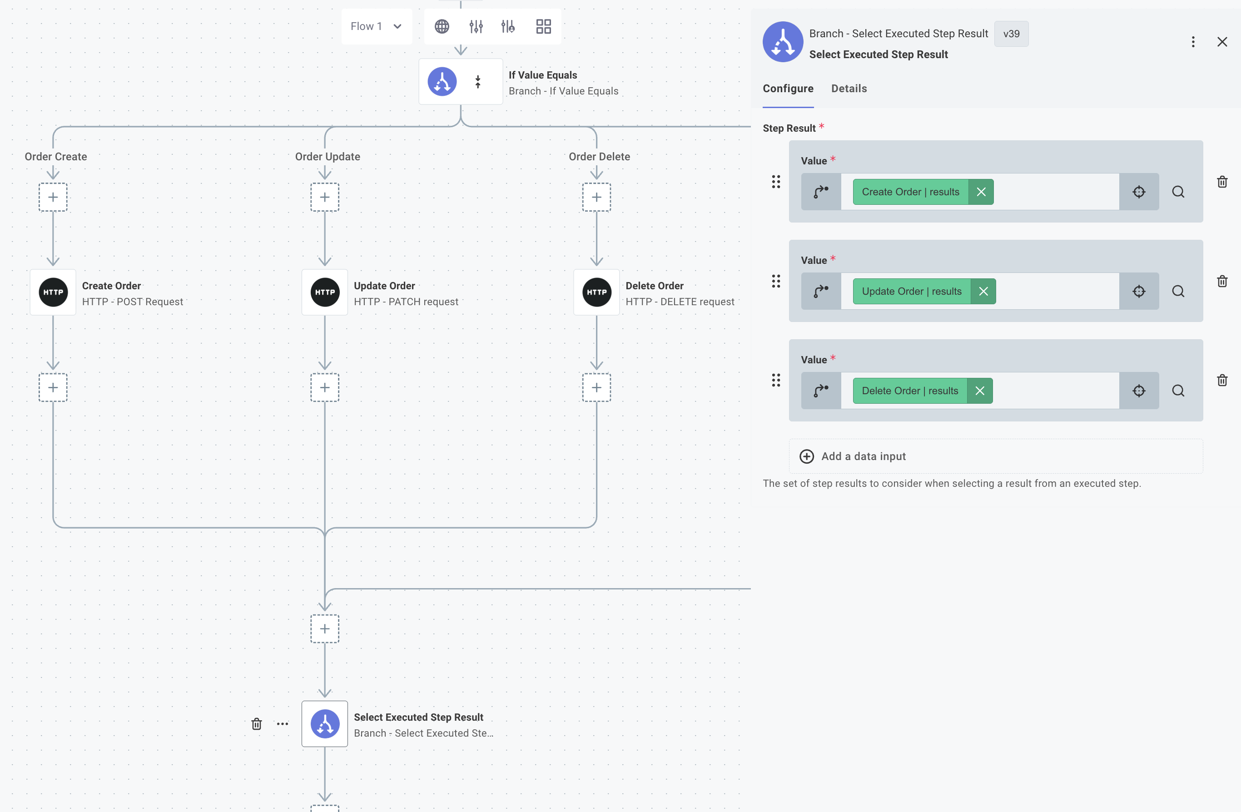Click the grid layout icon in the toolbar
Viewport: 1241px width, 812px height.
(x=543, y=26)
